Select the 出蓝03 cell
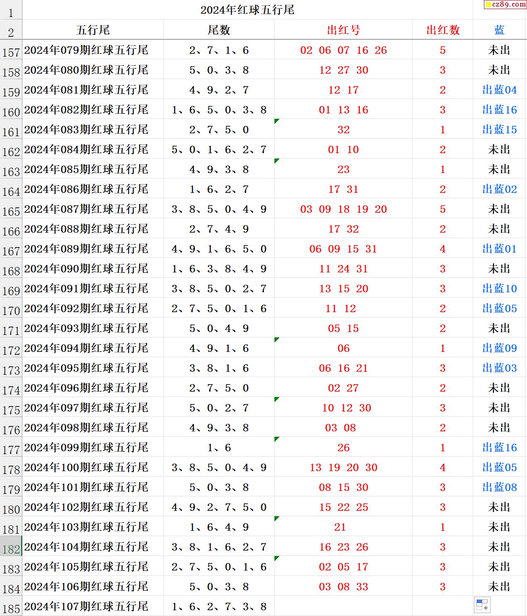 pyautogui.click(x=499, y=368)
